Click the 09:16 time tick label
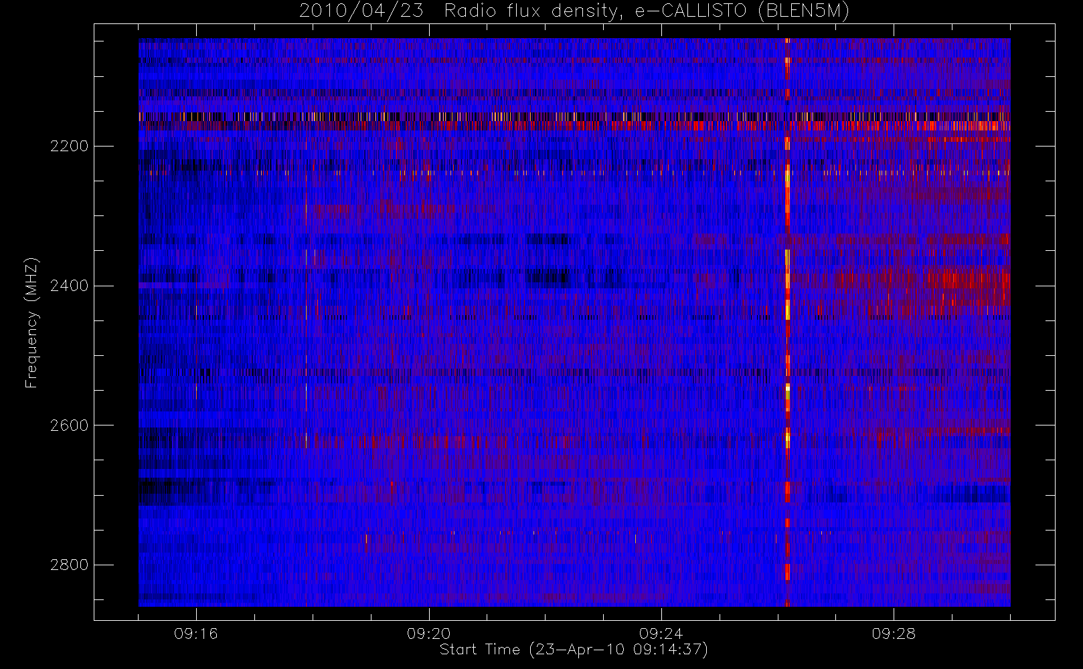1083x669 pixels. 196,634
